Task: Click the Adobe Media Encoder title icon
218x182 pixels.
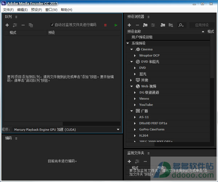Action: (x=4, y=3)
